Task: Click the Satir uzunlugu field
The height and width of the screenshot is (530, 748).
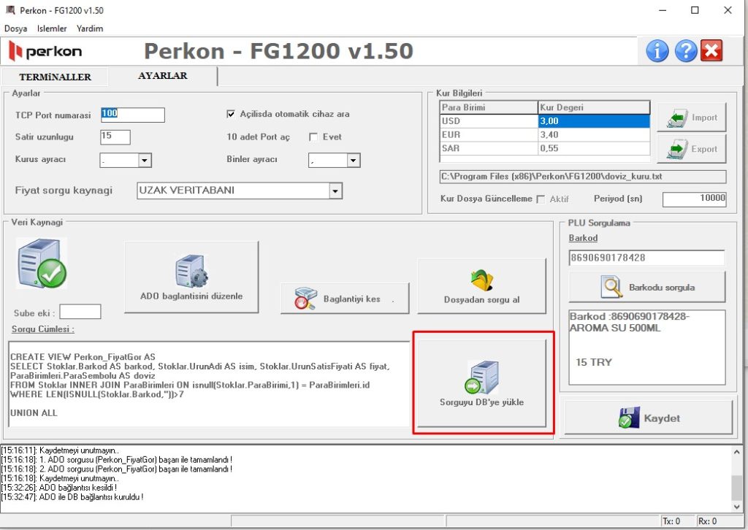Action: [115, 137]
